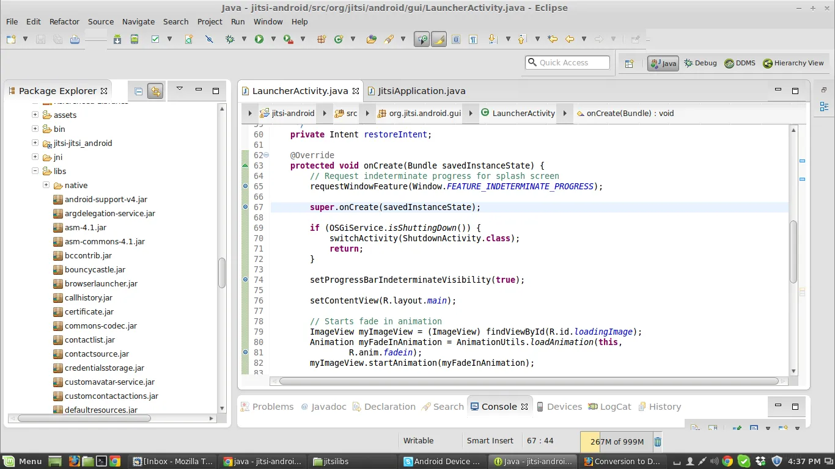Click the Open Perspective icon

tap(629, 64)
